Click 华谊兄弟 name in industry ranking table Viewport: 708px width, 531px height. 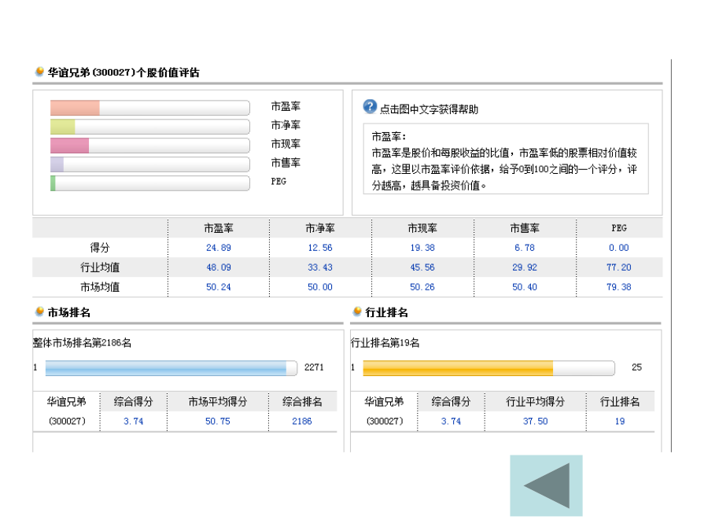[384, 401]
